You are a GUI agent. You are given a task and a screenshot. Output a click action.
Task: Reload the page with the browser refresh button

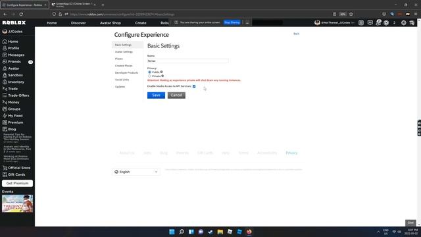21,14
